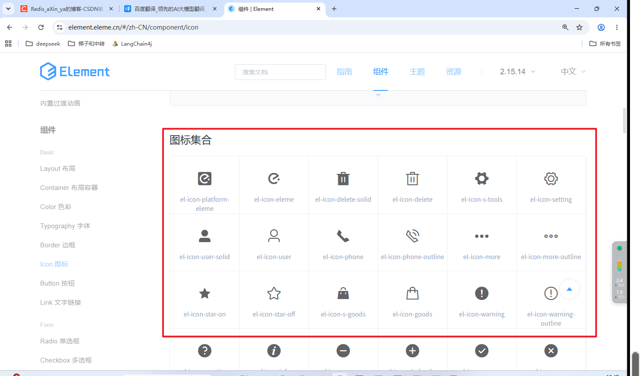Click the el-icon-warning solid icon
The width and height of the screenshot is (640, 376).
(482, 293)
